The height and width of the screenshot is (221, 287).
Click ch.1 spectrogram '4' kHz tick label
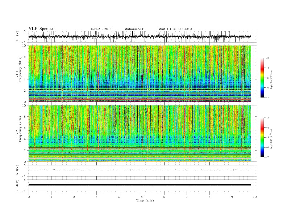coord(25,79)
